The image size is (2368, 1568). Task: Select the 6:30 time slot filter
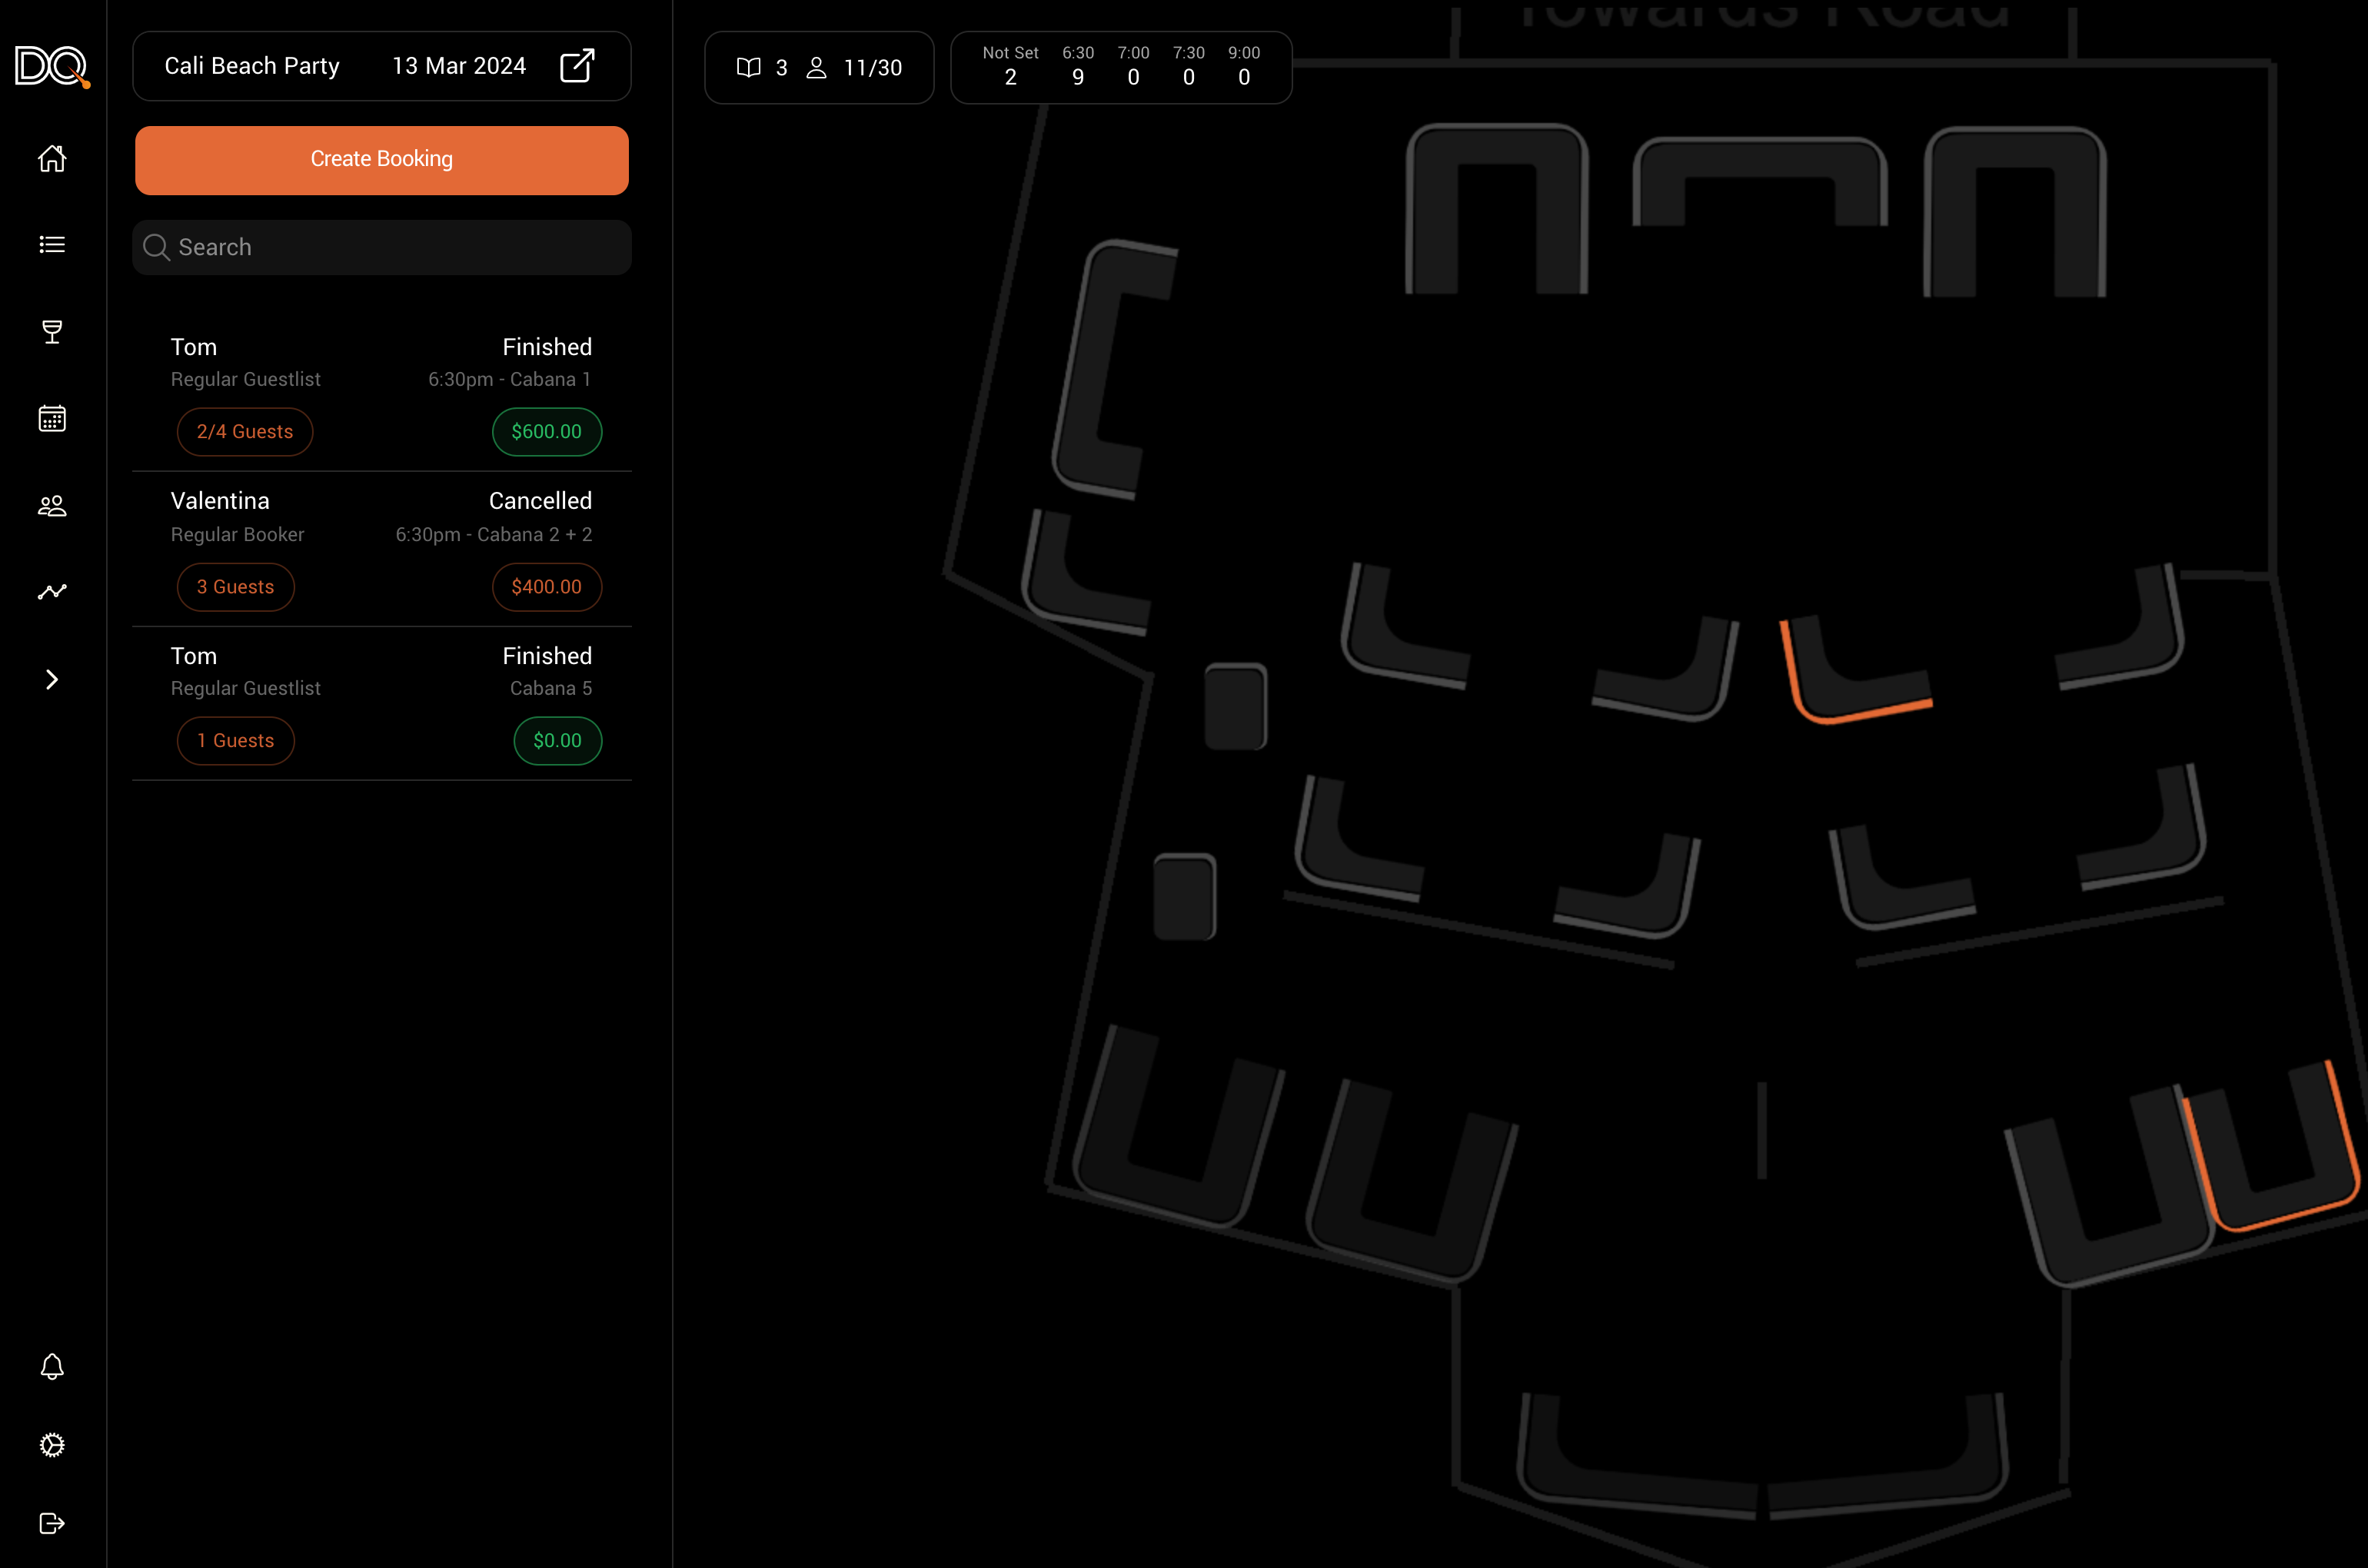[1077, 66]
